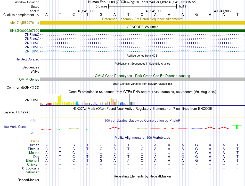This screenshot has height=186, width=245.
Task: Select the Human species row label
Action: coord(34,145)
